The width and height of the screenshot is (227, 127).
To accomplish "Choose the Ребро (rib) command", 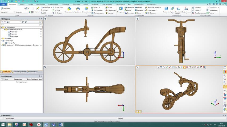I will pos(128,10).
